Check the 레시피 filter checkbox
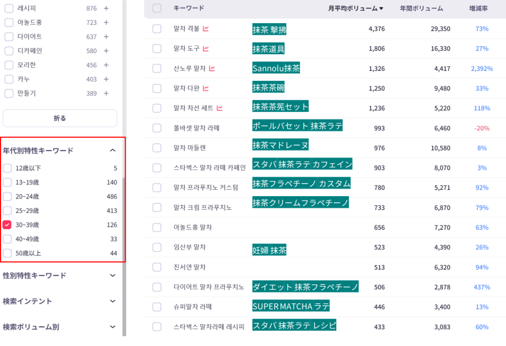The width and height of the screenshot is (506, 346). pos(9,9)
